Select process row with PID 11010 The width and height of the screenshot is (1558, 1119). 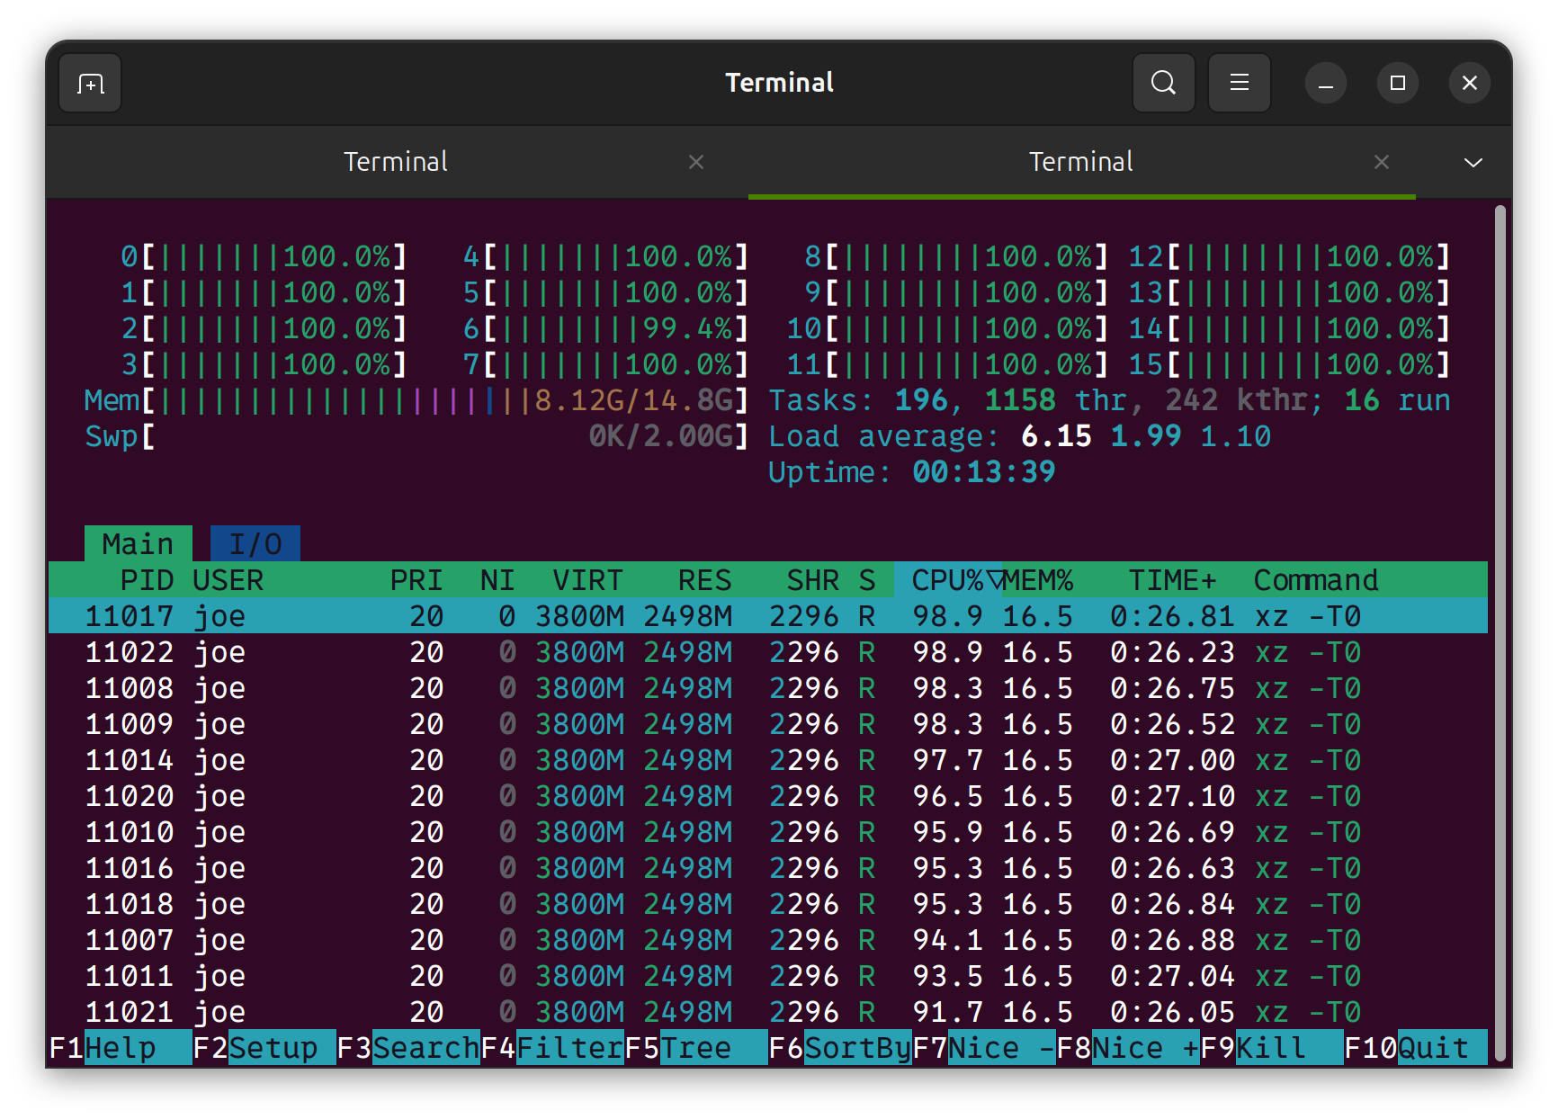click(768, 832)
